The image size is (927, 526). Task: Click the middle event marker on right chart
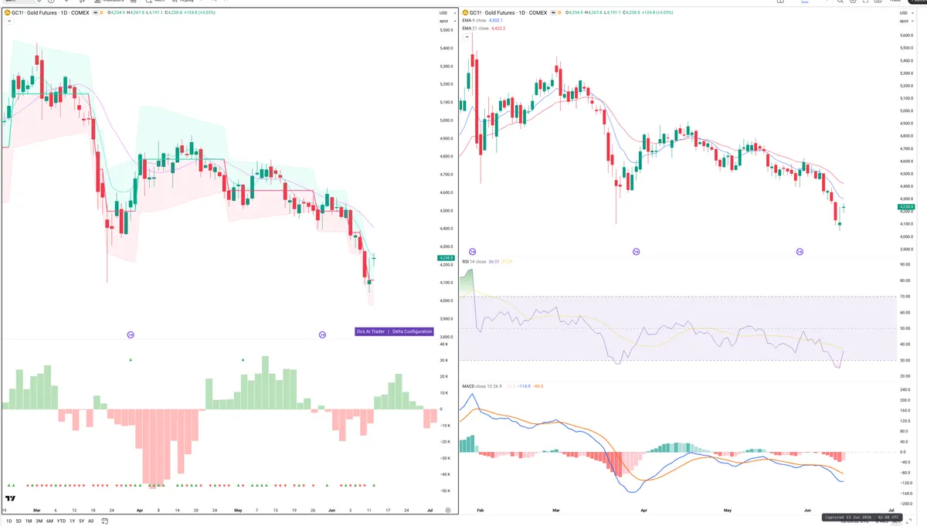click(636, 252)
